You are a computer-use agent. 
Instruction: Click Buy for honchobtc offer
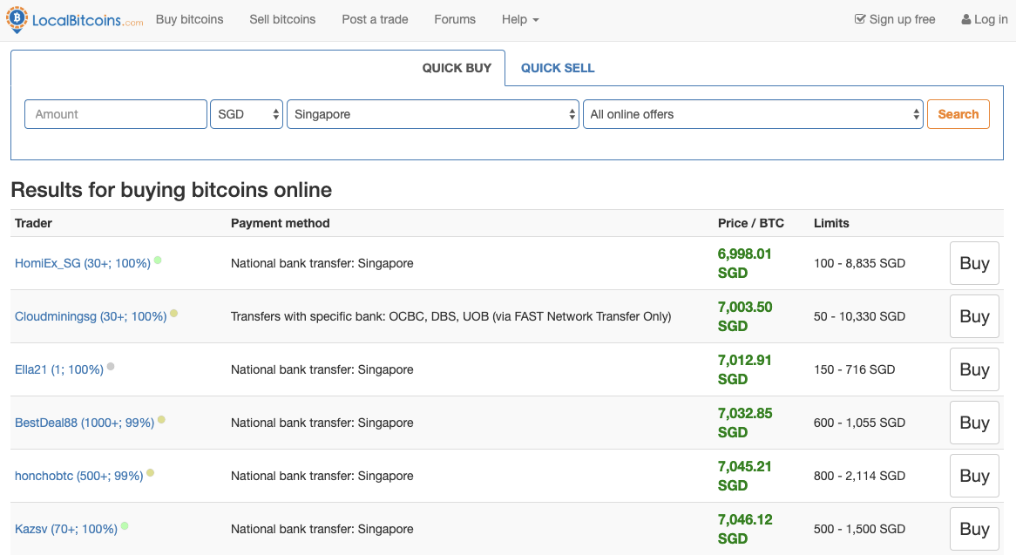click(x=974, y=476)
